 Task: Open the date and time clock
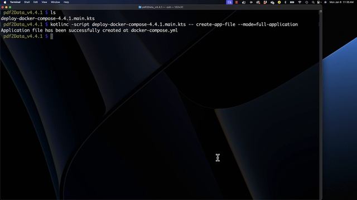[x=341, y=2]
